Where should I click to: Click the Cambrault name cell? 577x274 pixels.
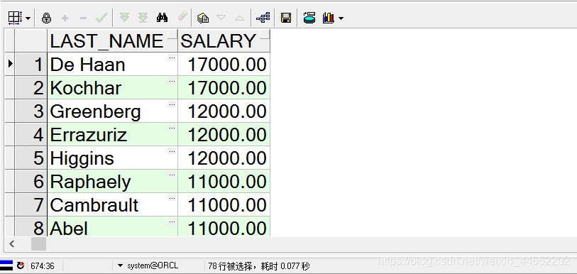[x=112, y=204]
